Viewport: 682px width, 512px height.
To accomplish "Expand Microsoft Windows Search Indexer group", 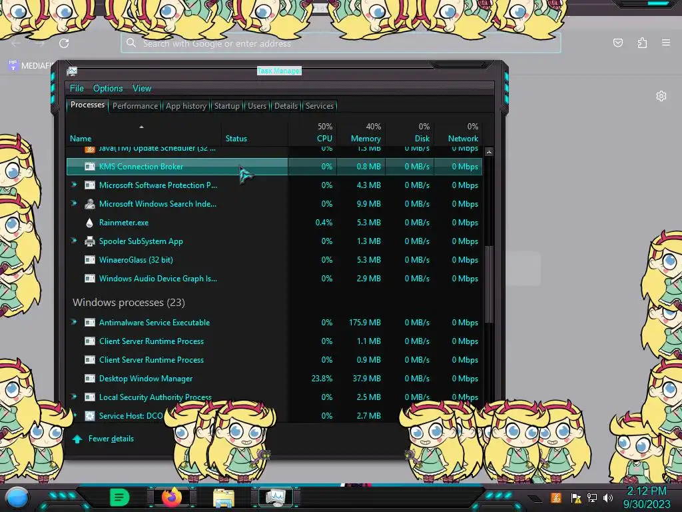I will click(75, 203).
